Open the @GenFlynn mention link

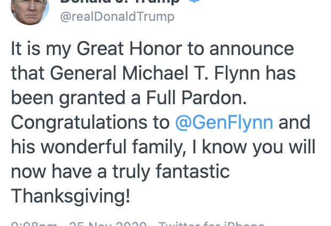[x=224, y=122]
